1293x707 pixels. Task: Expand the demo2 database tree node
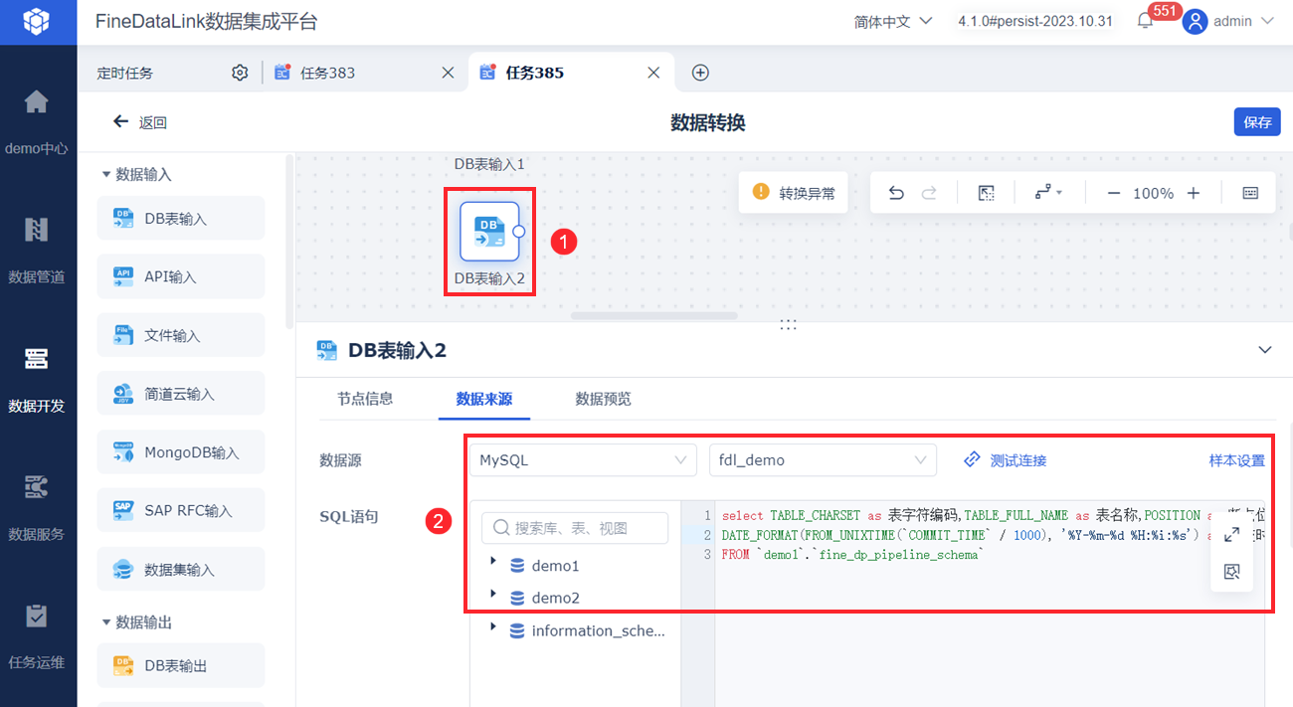click(494, 595)
